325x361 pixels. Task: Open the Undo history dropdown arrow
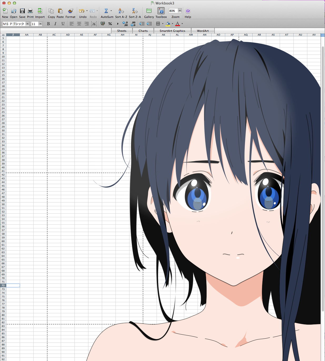pos(87,11)
